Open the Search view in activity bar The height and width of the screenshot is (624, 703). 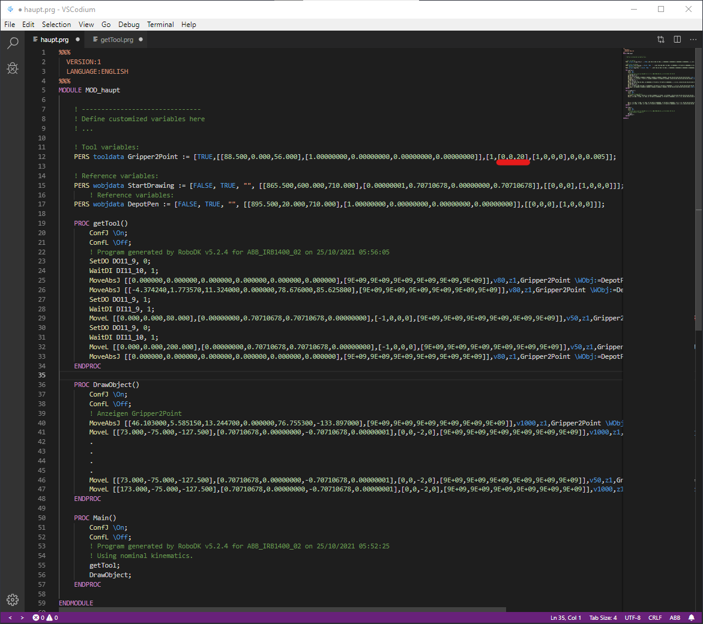(13, 43)
